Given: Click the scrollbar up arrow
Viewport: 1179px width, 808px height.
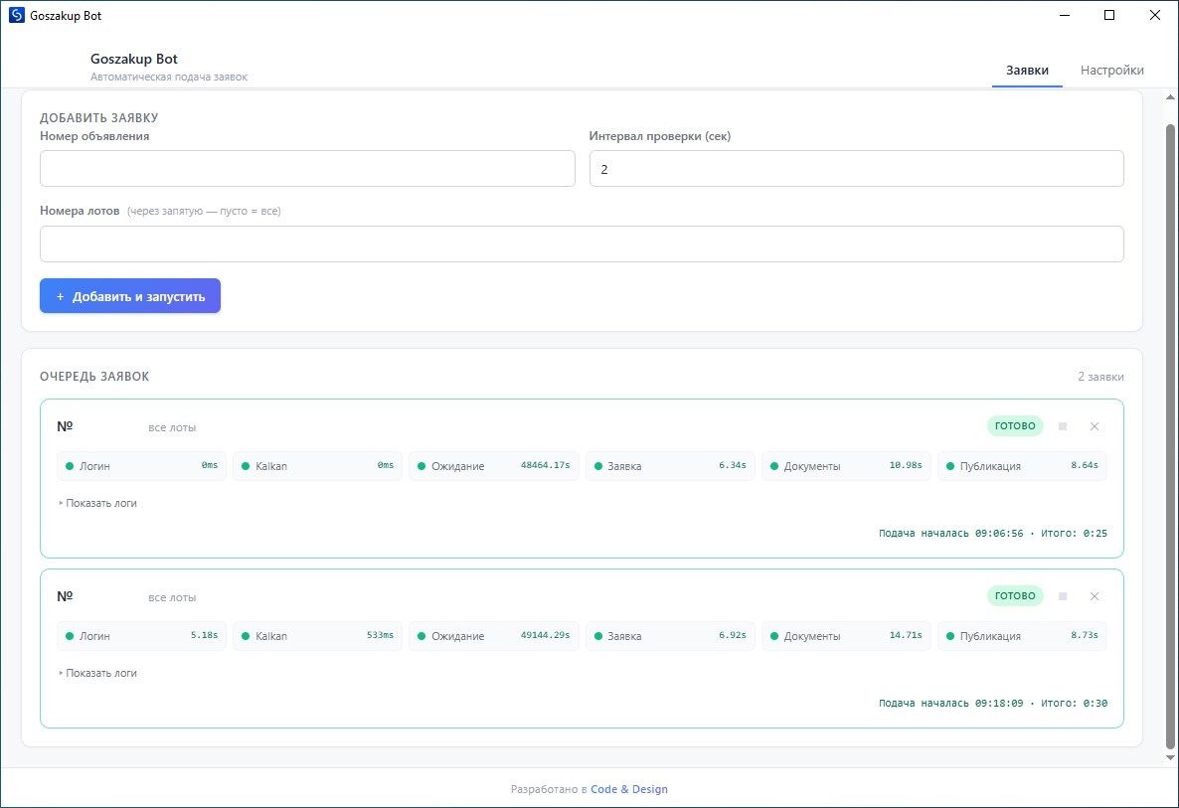Looking at the screenshot, I should [x=1170, y=97].
